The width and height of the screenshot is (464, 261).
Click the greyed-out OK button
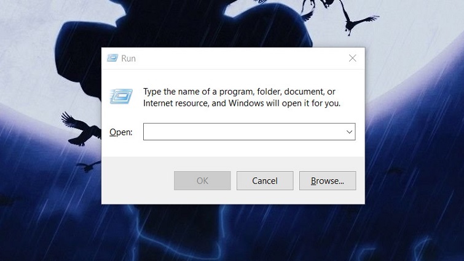202,181
